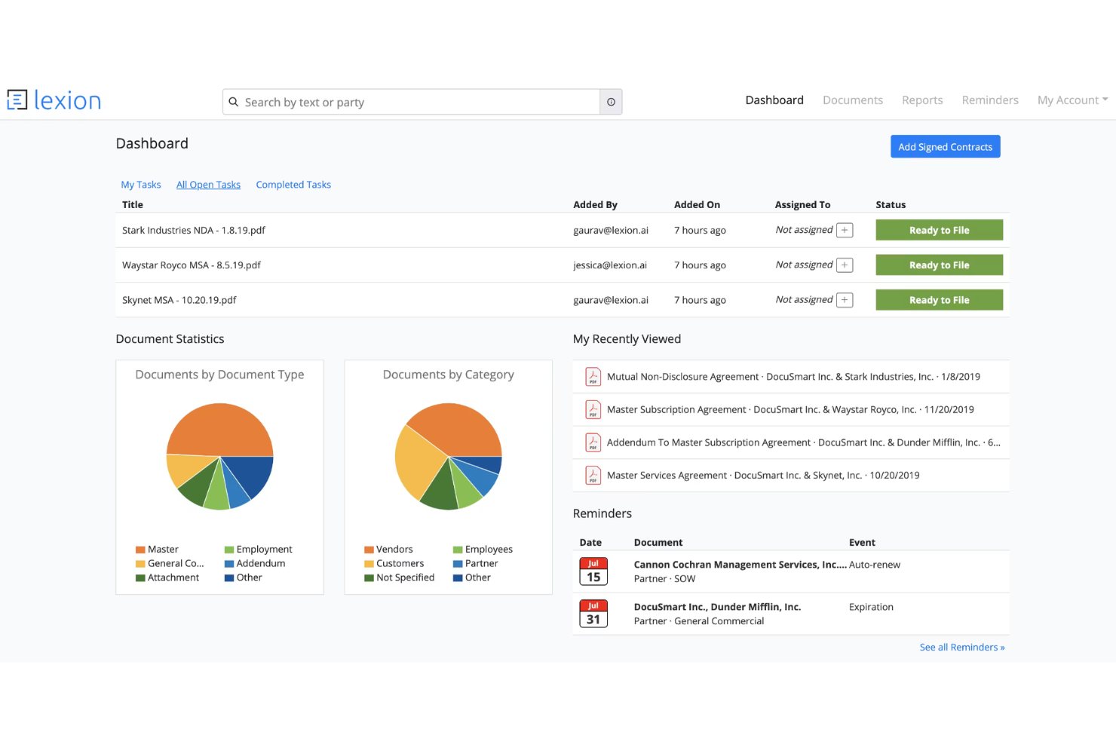Toggle Partner legend entry
Screen dimensions: 1116x744
(x=476, y=564)
